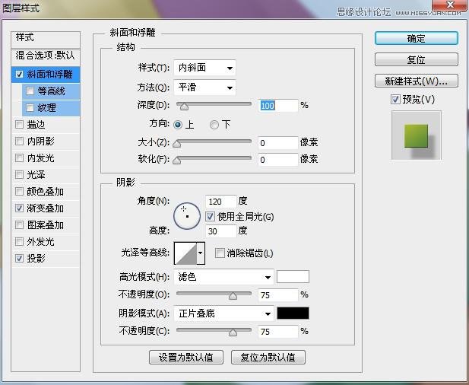Enable the 内发光 checkbox
Viewport: 469px width, 385px height.
pyautogui.click(x=20, y=157)
